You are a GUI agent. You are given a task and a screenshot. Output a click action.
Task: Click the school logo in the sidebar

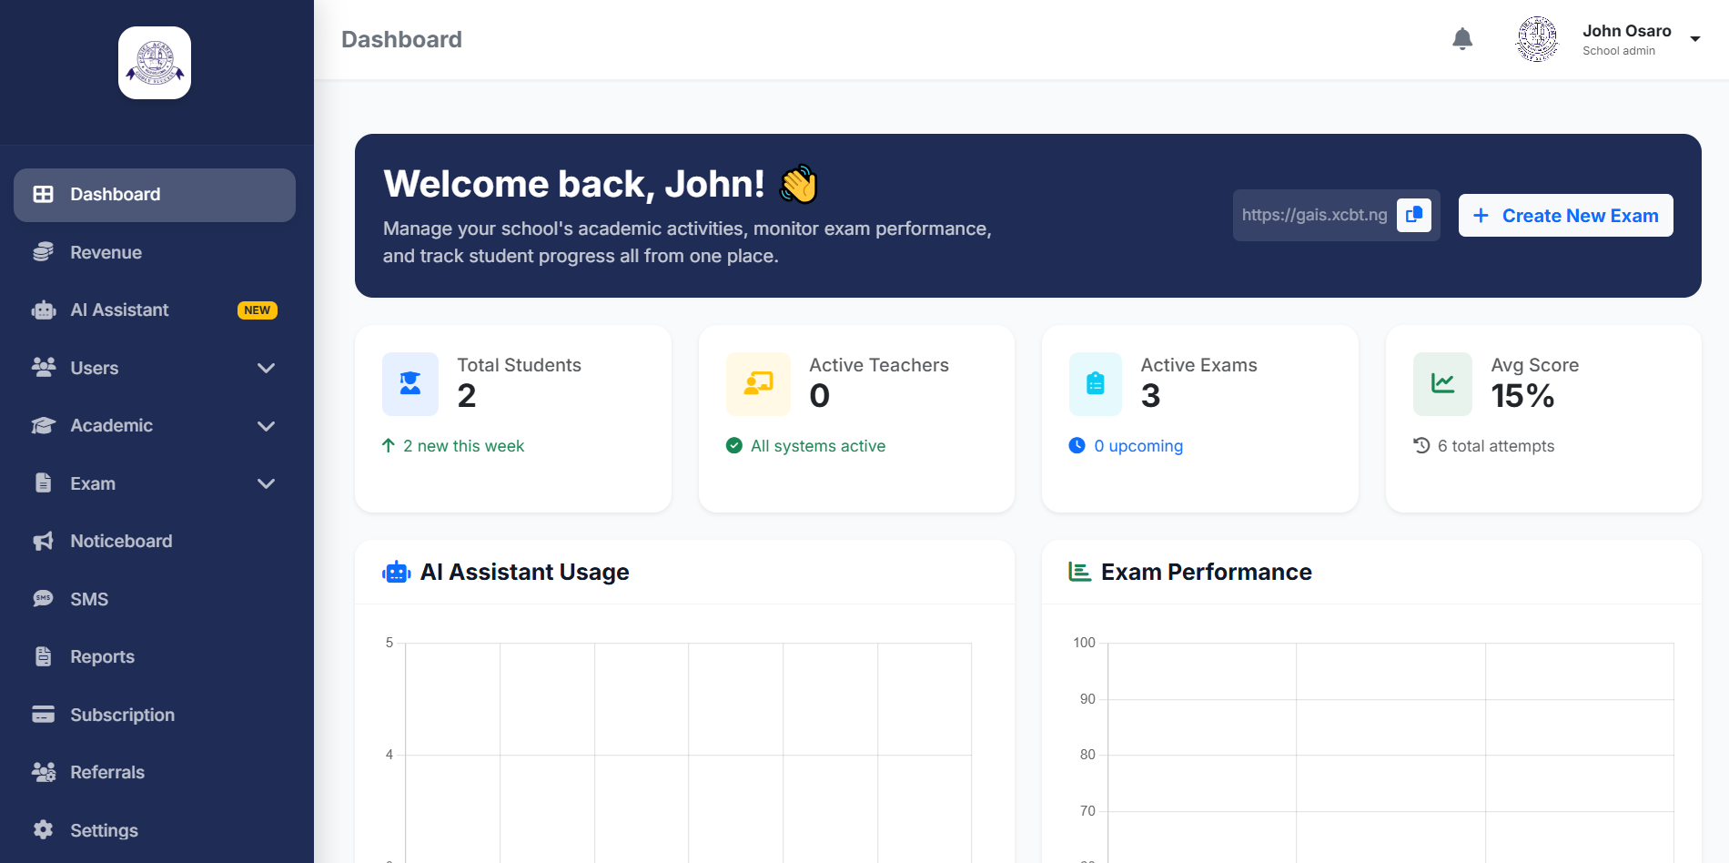point(155,63)
